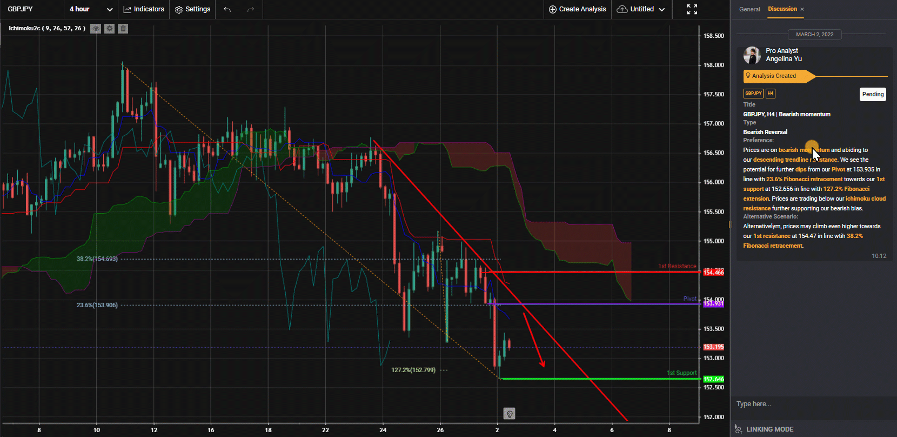
Task: Undo the last chart action
Action: [227, 9]
